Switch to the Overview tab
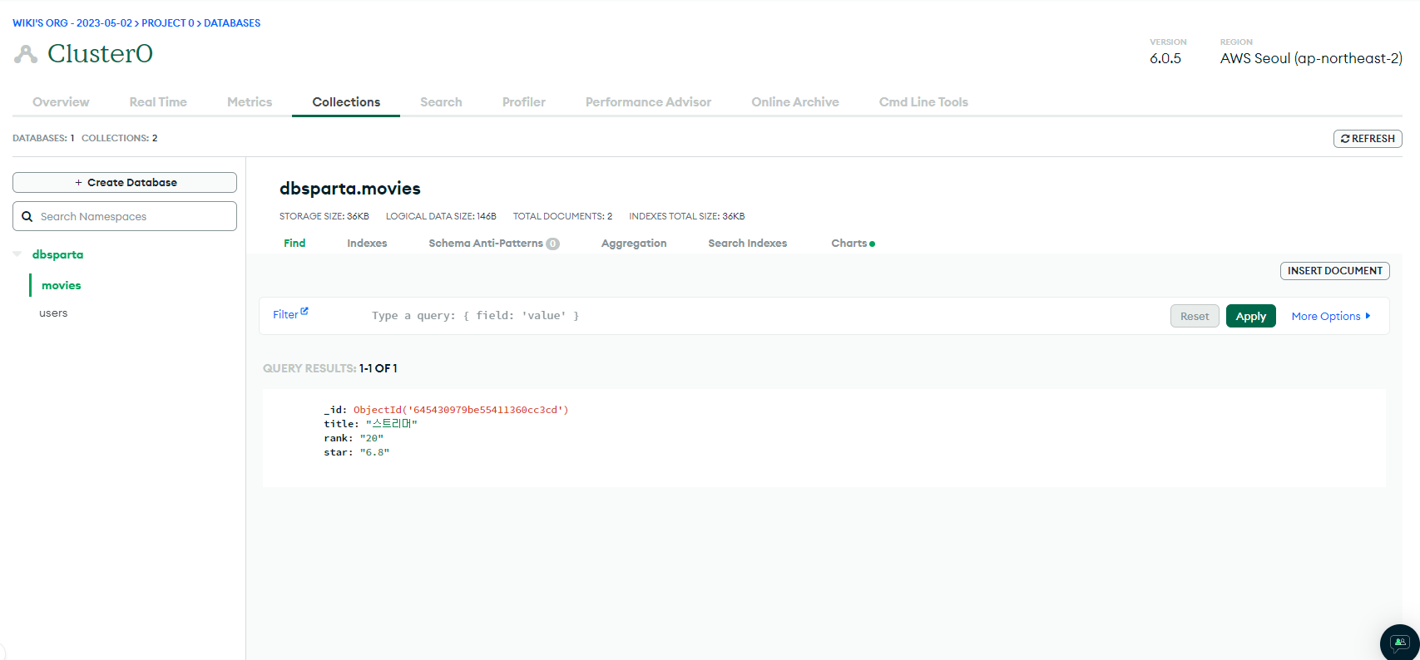Screen dimensions: 1420x660 (61, 101)
